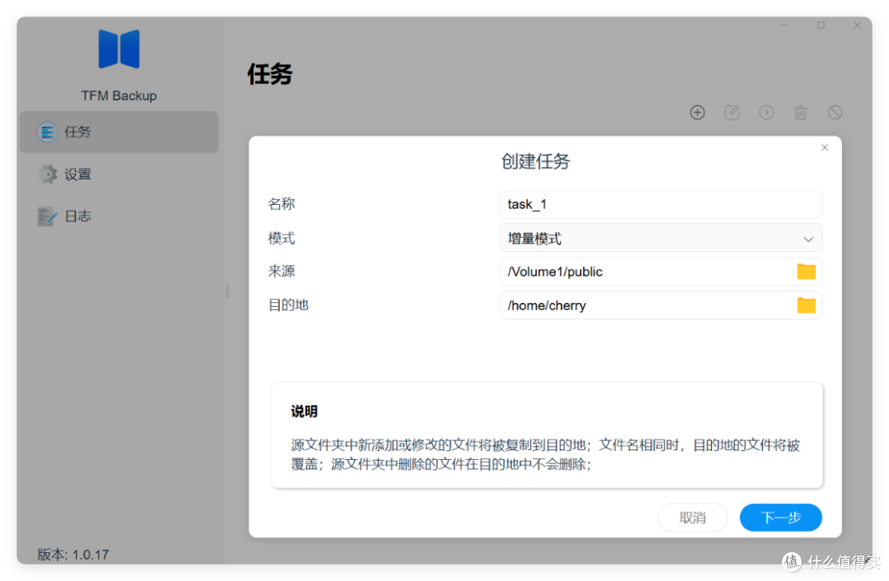Click the 说明 heading text

(304, 411)
